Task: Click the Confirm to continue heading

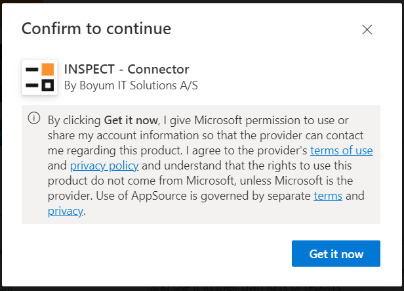Action: pos(96,28)
